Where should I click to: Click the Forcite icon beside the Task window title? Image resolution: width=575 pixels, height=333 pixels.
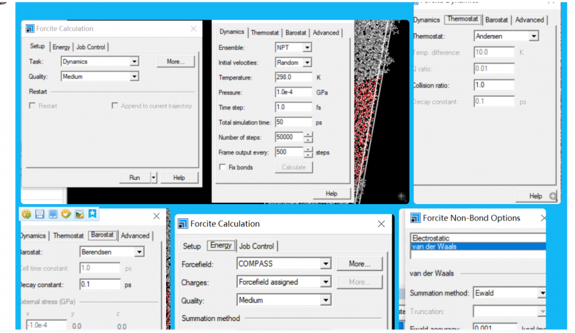(29, 29)
